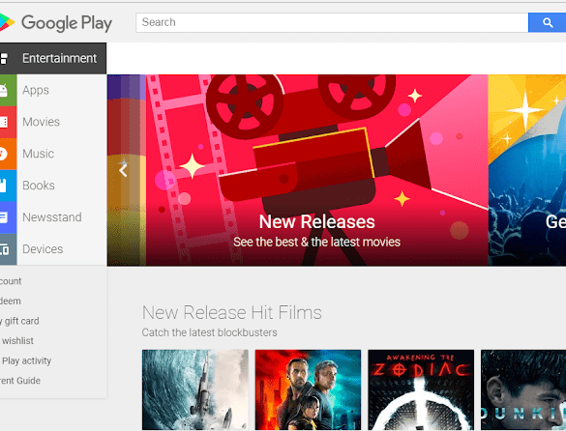
Task: Open the Account link
Action: tap(11, 281)
